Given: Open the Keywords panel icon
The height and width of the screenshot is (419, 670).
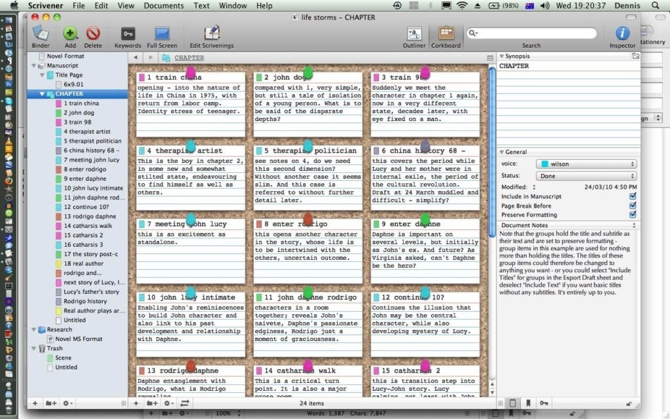Looking at the screenshot, I should click(128, 34).
